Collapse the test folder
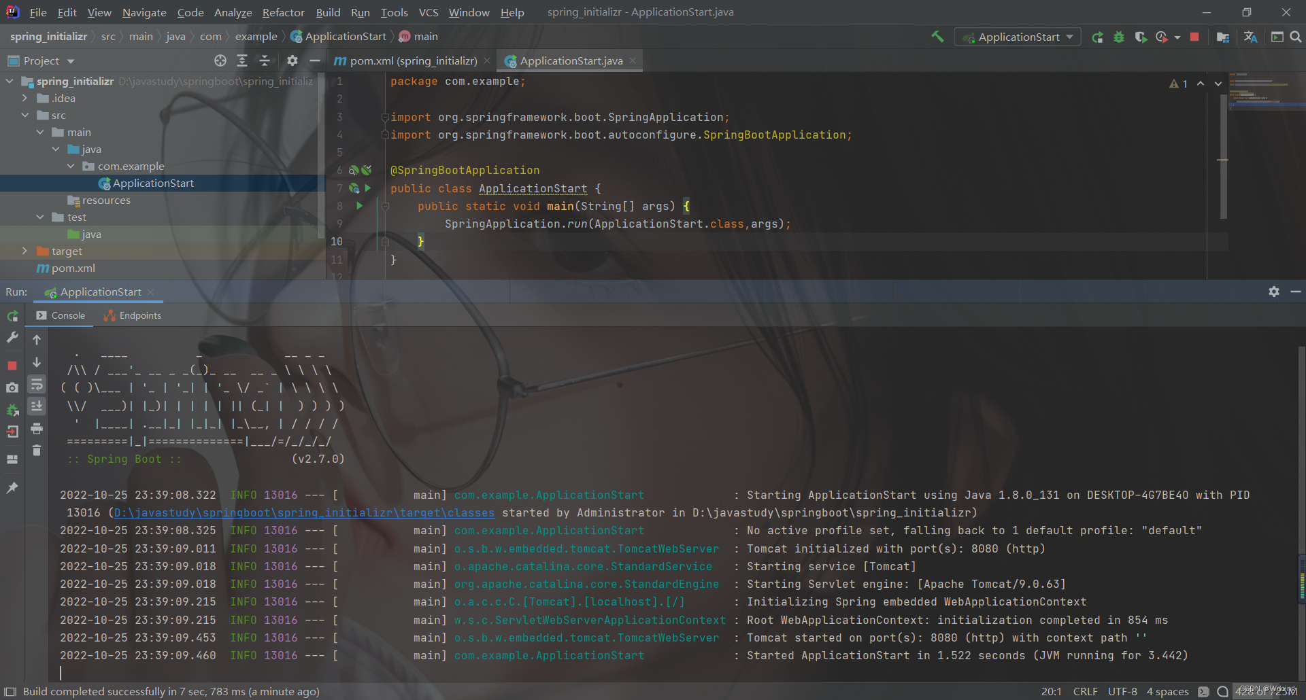1306x700 pixels. pyautogui.click(x=40, y=217)
